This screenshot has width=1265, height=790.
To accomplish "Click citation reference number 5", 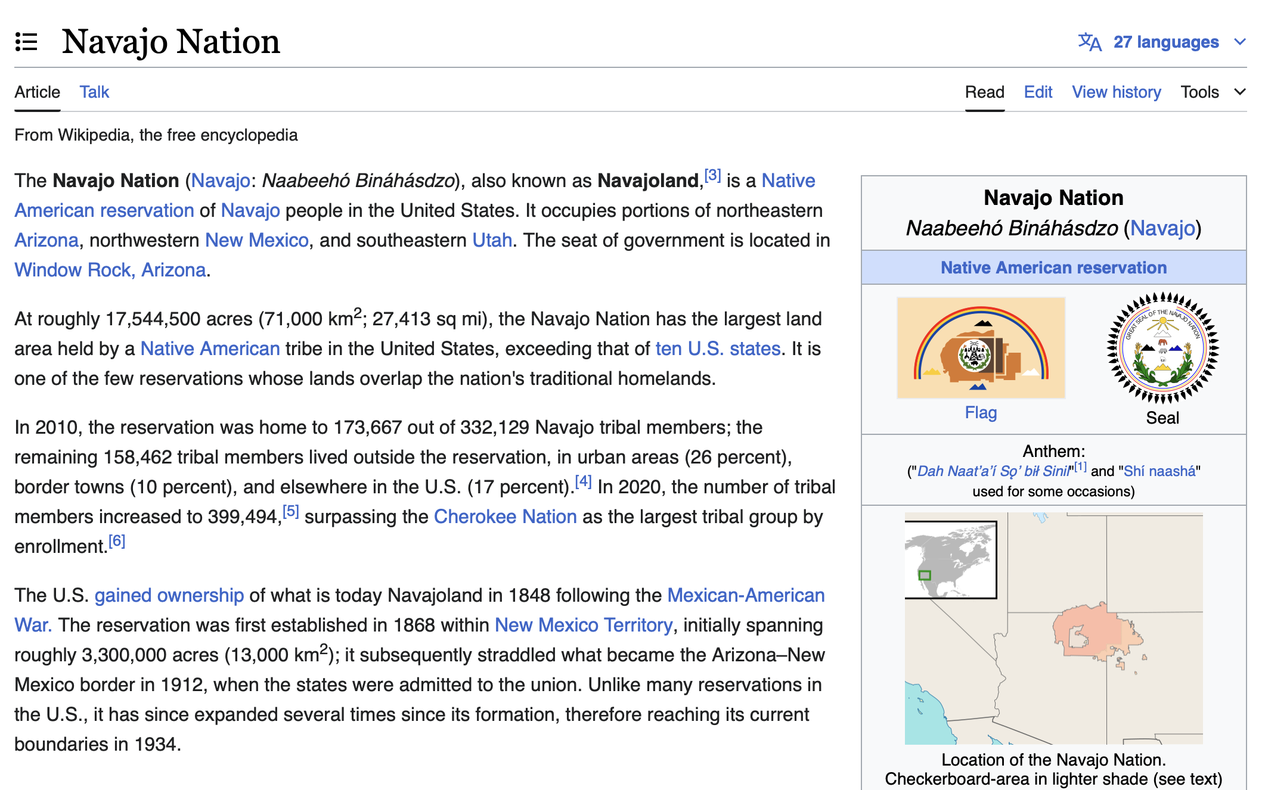I will 290,511.
